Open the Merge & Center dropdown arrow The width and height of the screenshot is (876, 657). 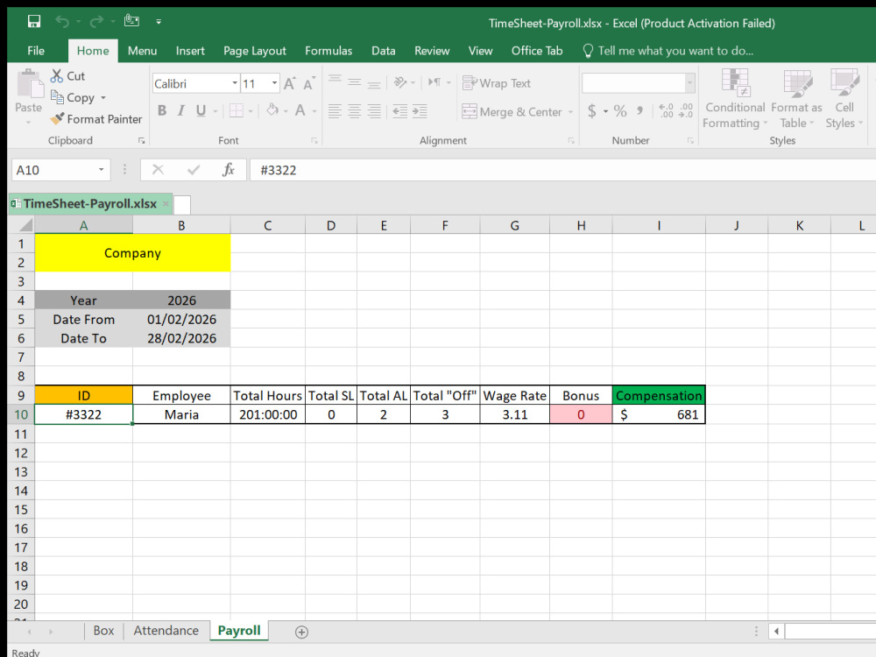(570, 112)
